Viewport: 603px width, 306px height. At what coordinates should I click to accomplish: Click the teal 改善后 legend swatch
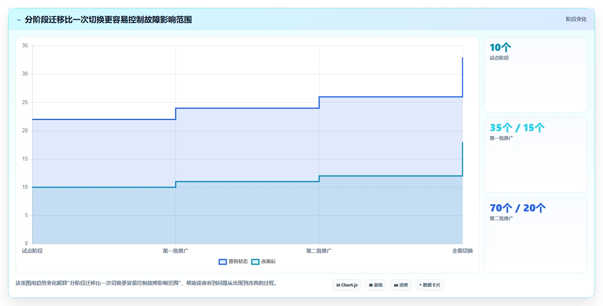coord(255,261)
